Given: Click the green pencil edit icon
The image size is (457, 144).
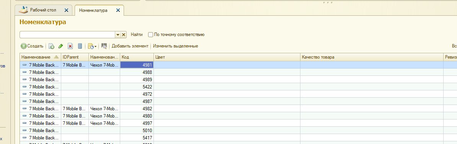Looking at the screenshot, I should point(60,46).
